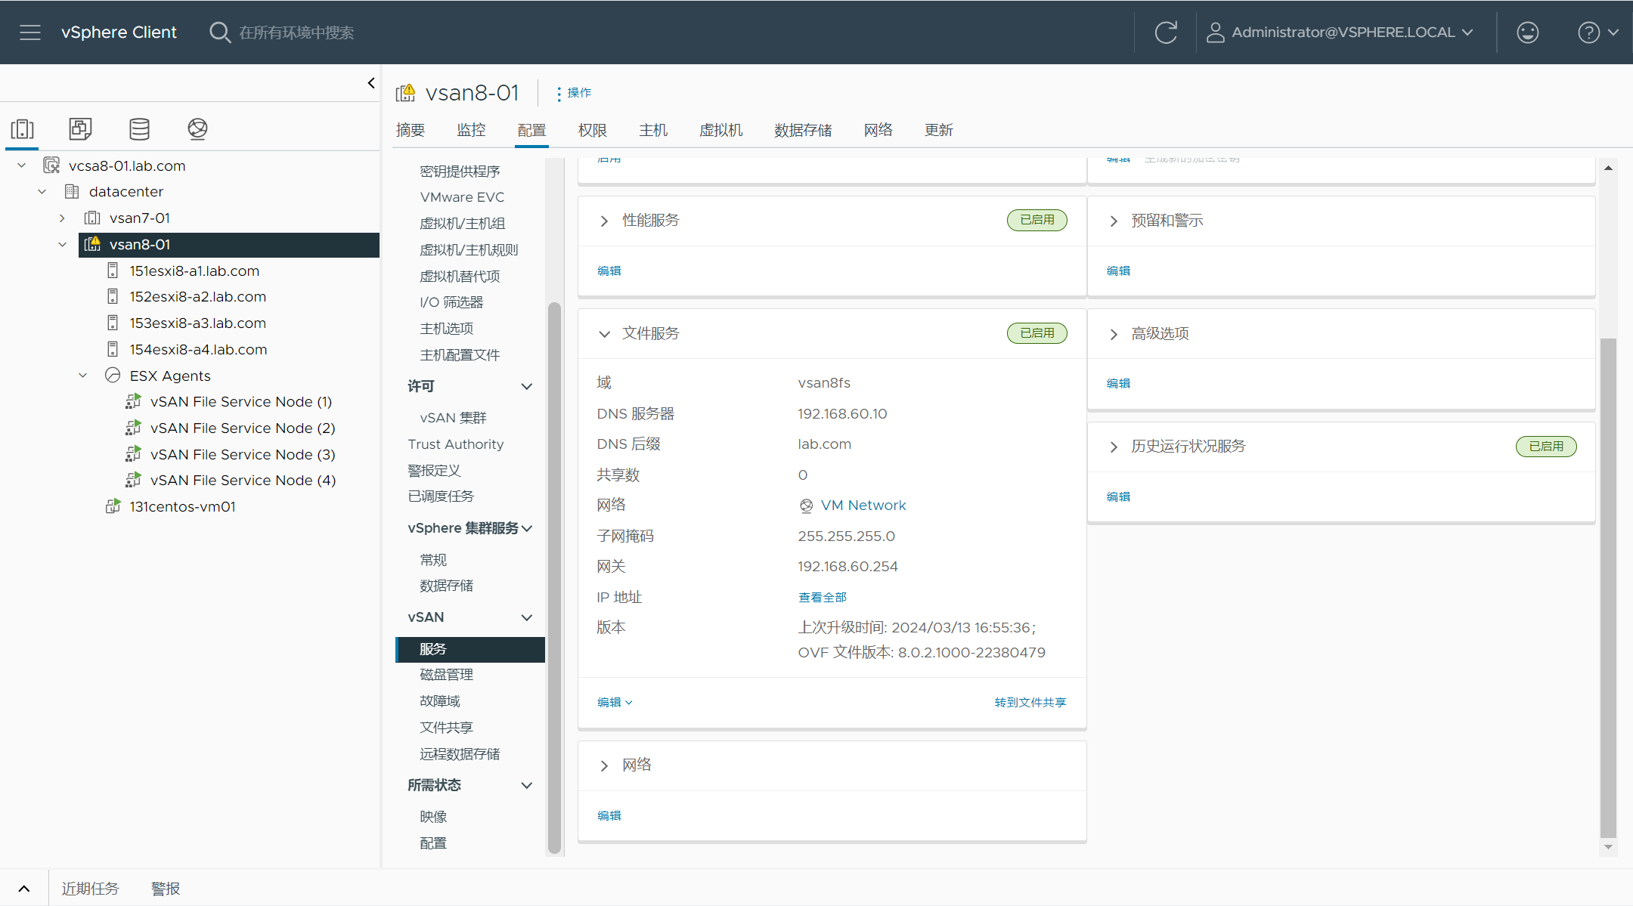Collapse the vcsa8-01.lab.com tree node
Image resolution: width=1633 pixels, height=906 pixels.
tap(22, 165)
